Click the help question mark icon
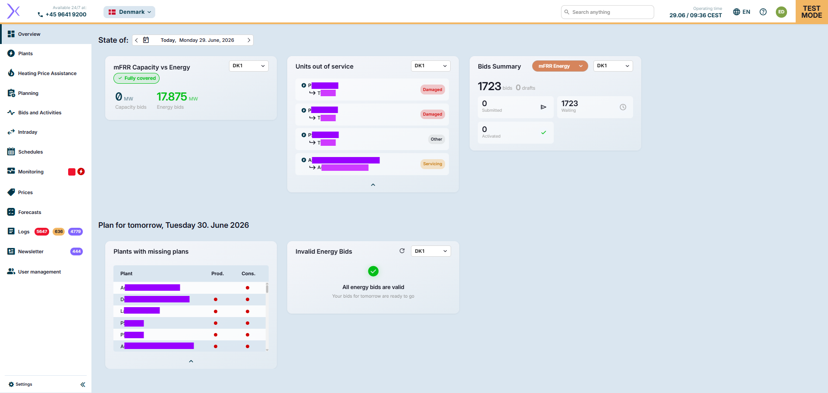This screenshot has width=828, height=393. [763, 12]
